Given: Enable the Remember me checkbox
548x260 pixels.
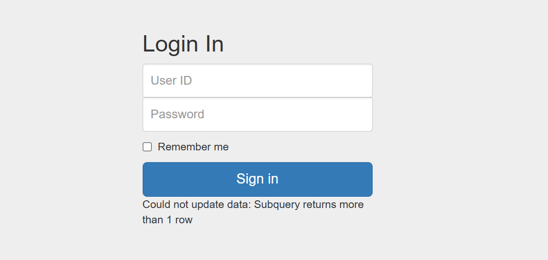Looking at the screenshot, I should [x=147, y=147].
